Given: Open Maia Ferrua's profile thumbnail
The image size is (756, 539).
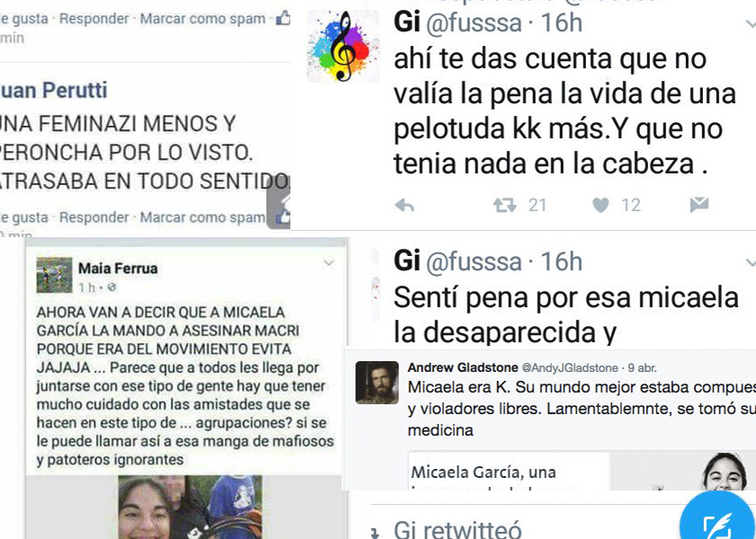Looking at the screenshot, I should click(x=55, y=275).
